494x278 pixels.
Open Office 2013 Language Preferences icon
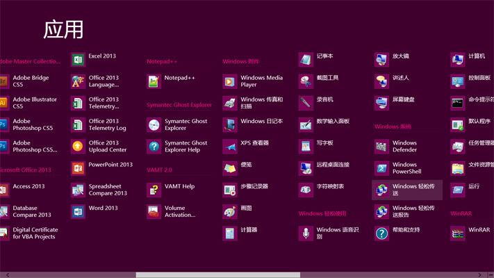(x=78, y=81)
